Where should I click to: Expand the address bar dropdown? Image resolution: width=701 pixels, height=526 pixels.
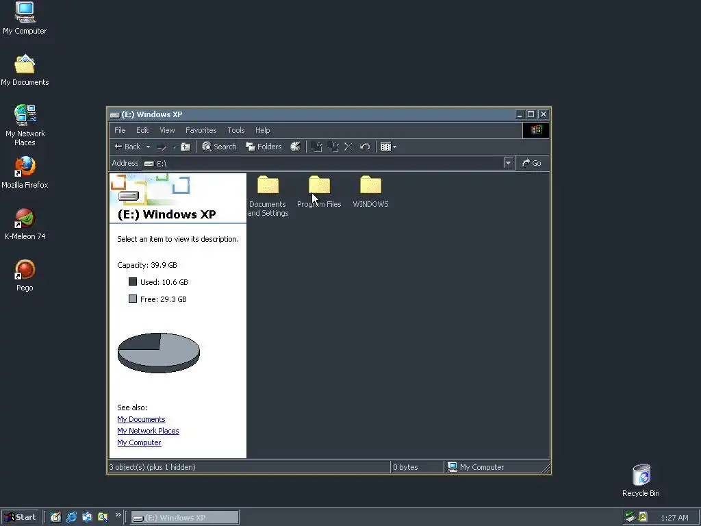[508, 163]
